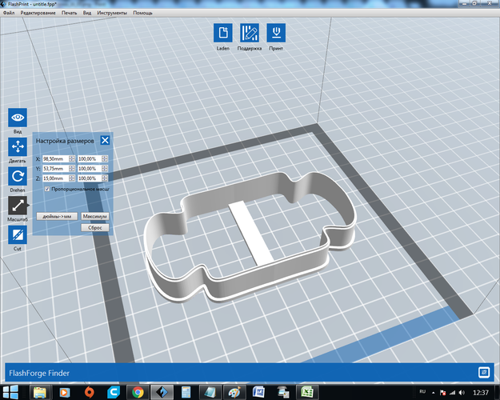This screenshot has height=400, width=500.
Task: Click the volume speaker tray icon
Action: [x=462, y=393]
